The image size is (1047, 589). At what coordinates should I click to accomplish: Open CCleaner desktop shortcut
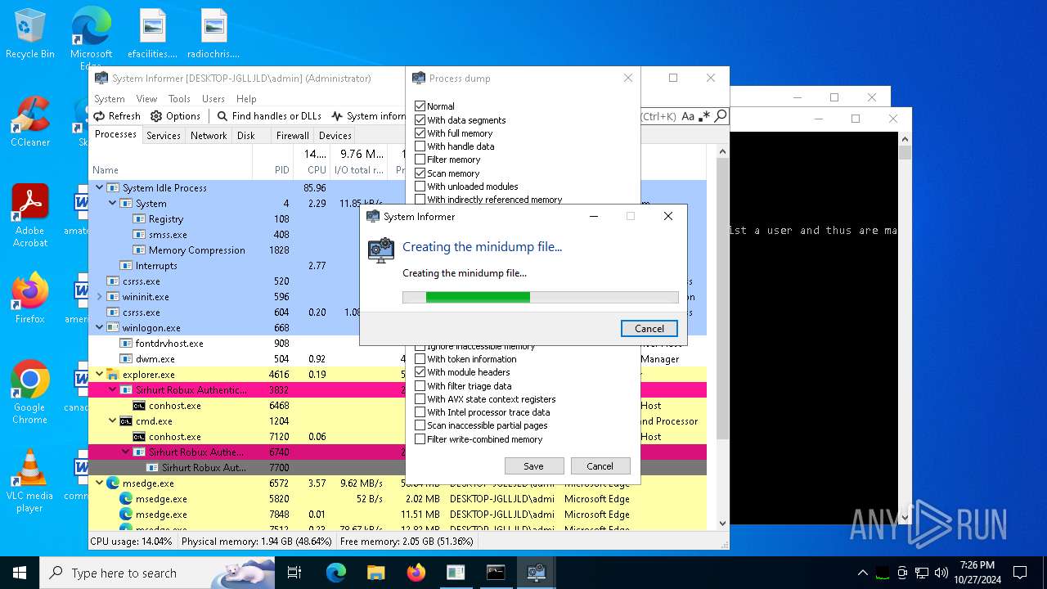point(30,122)
